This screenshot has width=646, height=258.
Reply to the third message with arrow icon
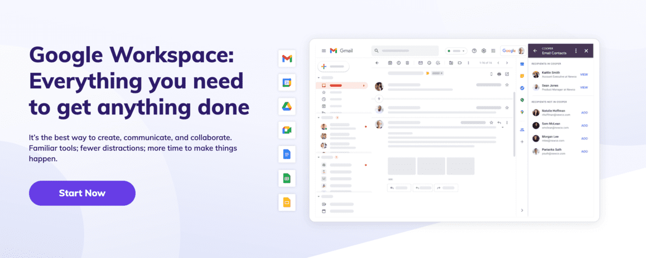tap(499, 122)
